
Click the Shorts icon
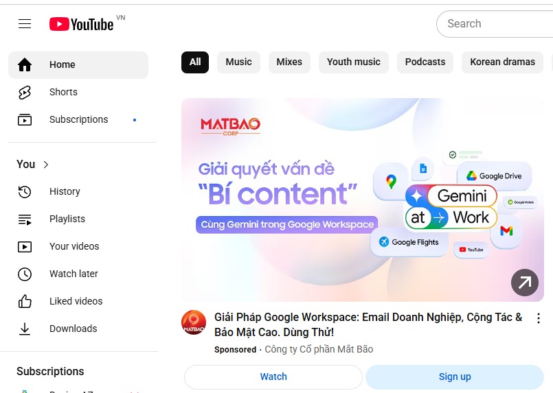pyautogui.click(x=25, y=93)
